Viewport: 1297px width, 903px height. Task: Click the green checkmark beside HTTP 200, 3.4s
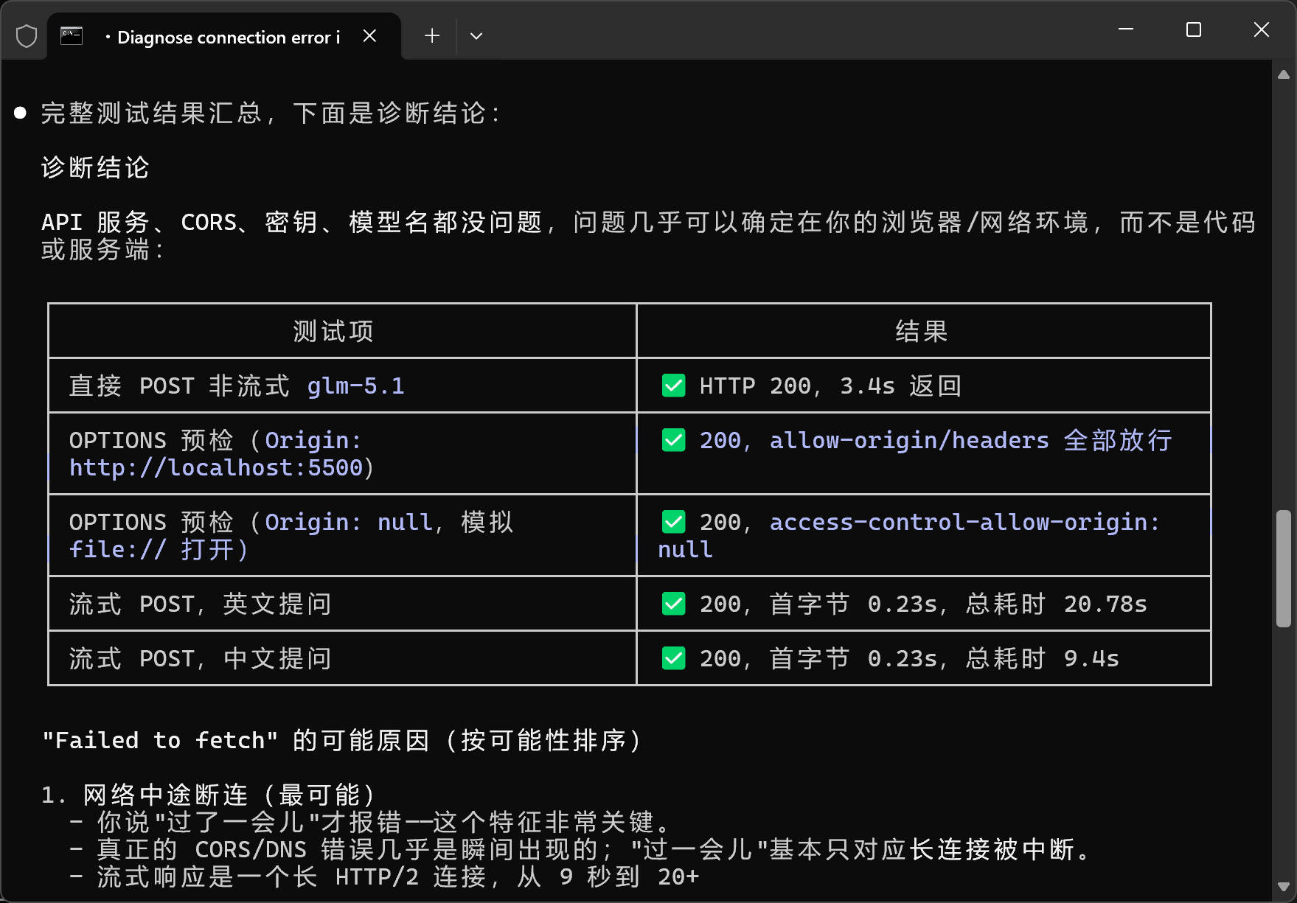pyautogui.click(x=673, y=386)
